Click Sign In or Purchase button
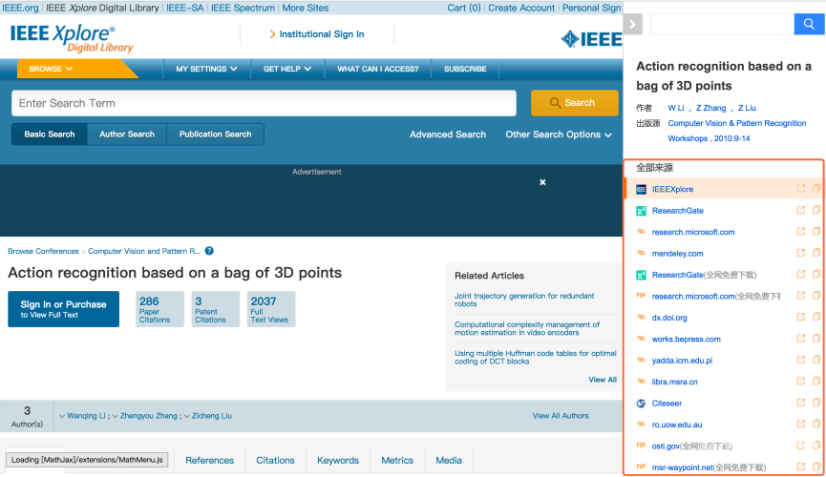The image size is (826, 477). pyautogui.click(x=63, y=309)
